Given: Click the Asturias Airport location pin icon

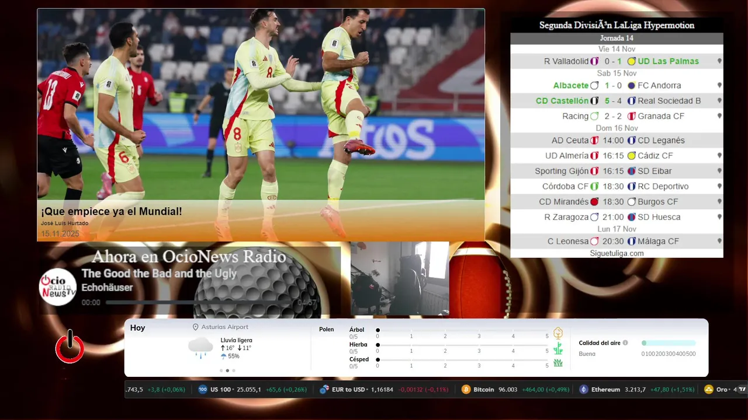Looking at the screenshot, I should [196, 327].
